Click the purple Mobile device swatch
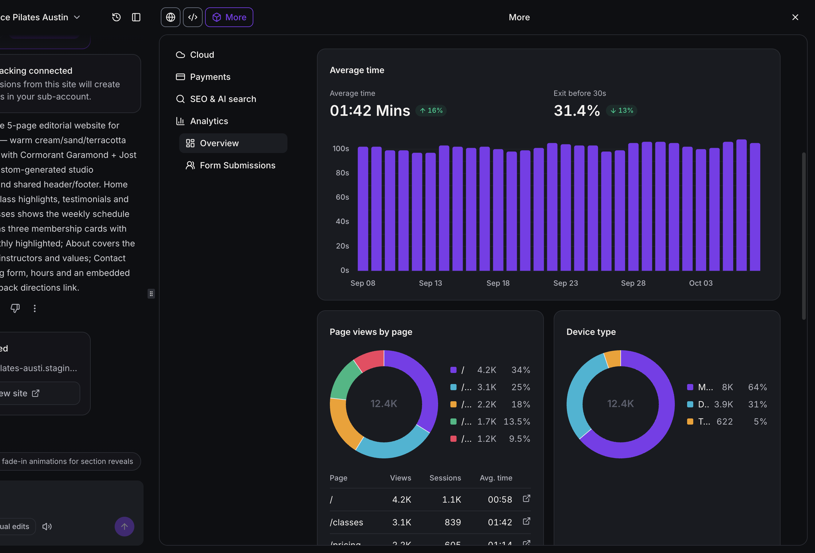Viewport: 815px width, 553px height. tap(690, 387)
